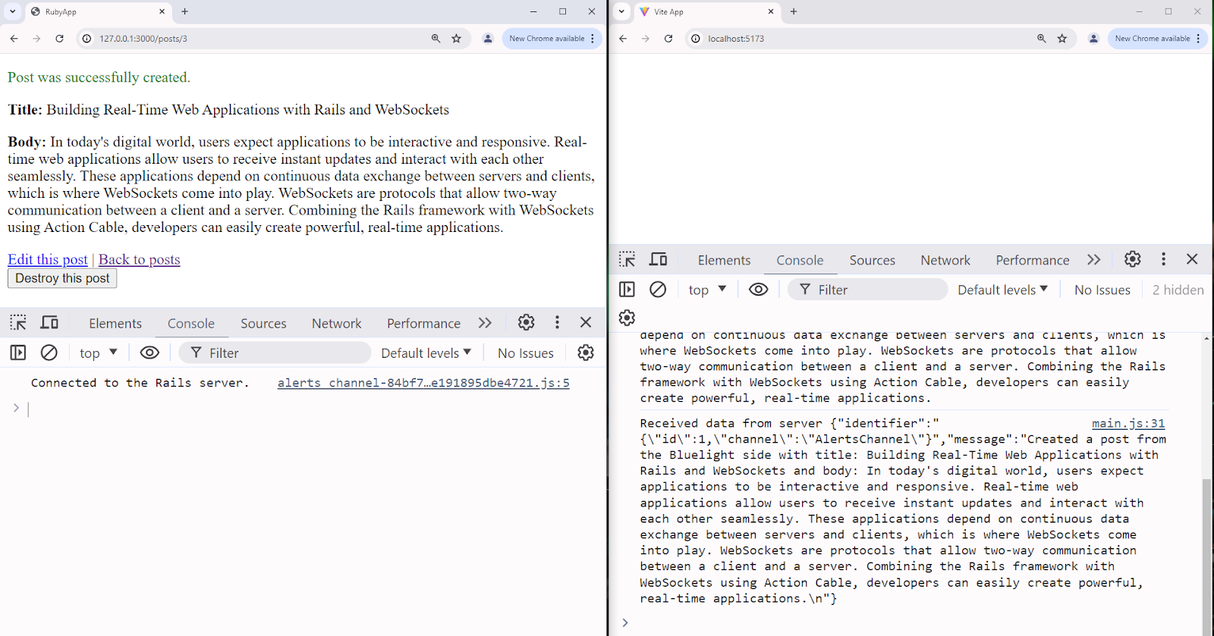The image size is (1214, 636).
Task: Go back in the RubyApp browser window
Action: pos(14,39)
